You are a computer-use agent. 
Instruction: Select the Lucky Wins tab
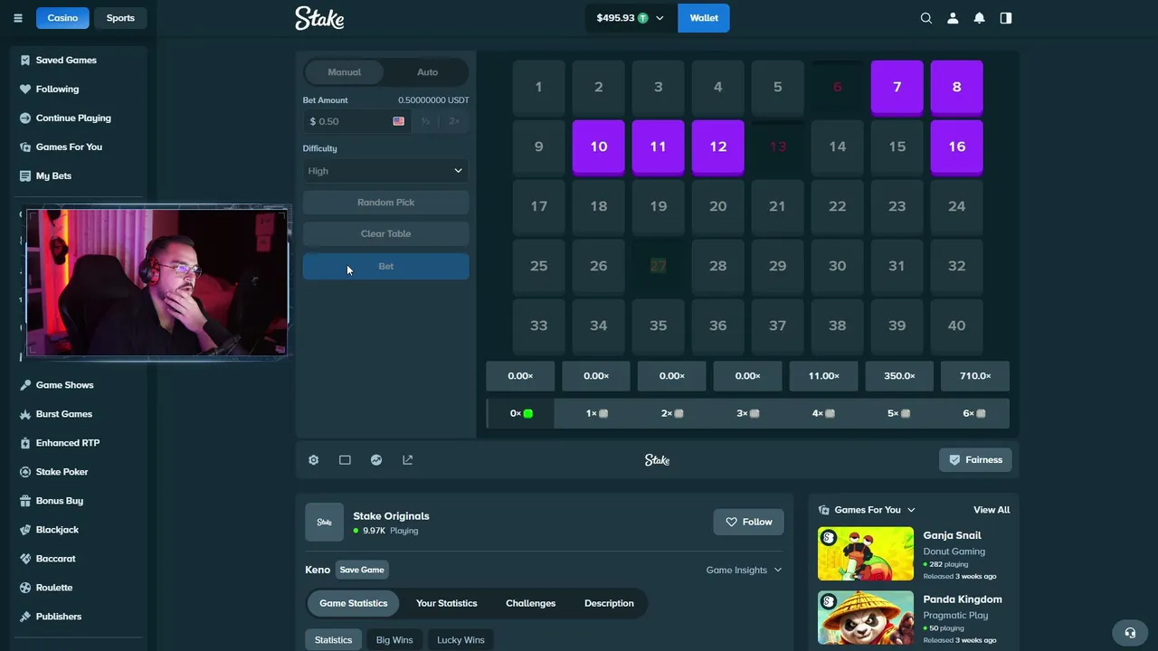click(x=460, y=640)
